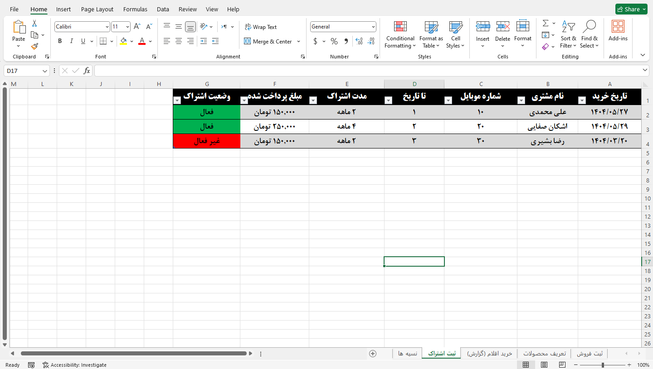Switch to the نسیه ها sheet tab

[x=408, y=354]
